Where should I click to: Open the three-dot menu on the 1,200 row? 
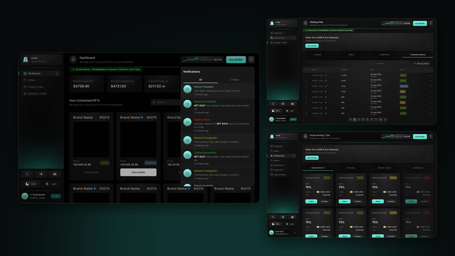[x=430, y=92]
